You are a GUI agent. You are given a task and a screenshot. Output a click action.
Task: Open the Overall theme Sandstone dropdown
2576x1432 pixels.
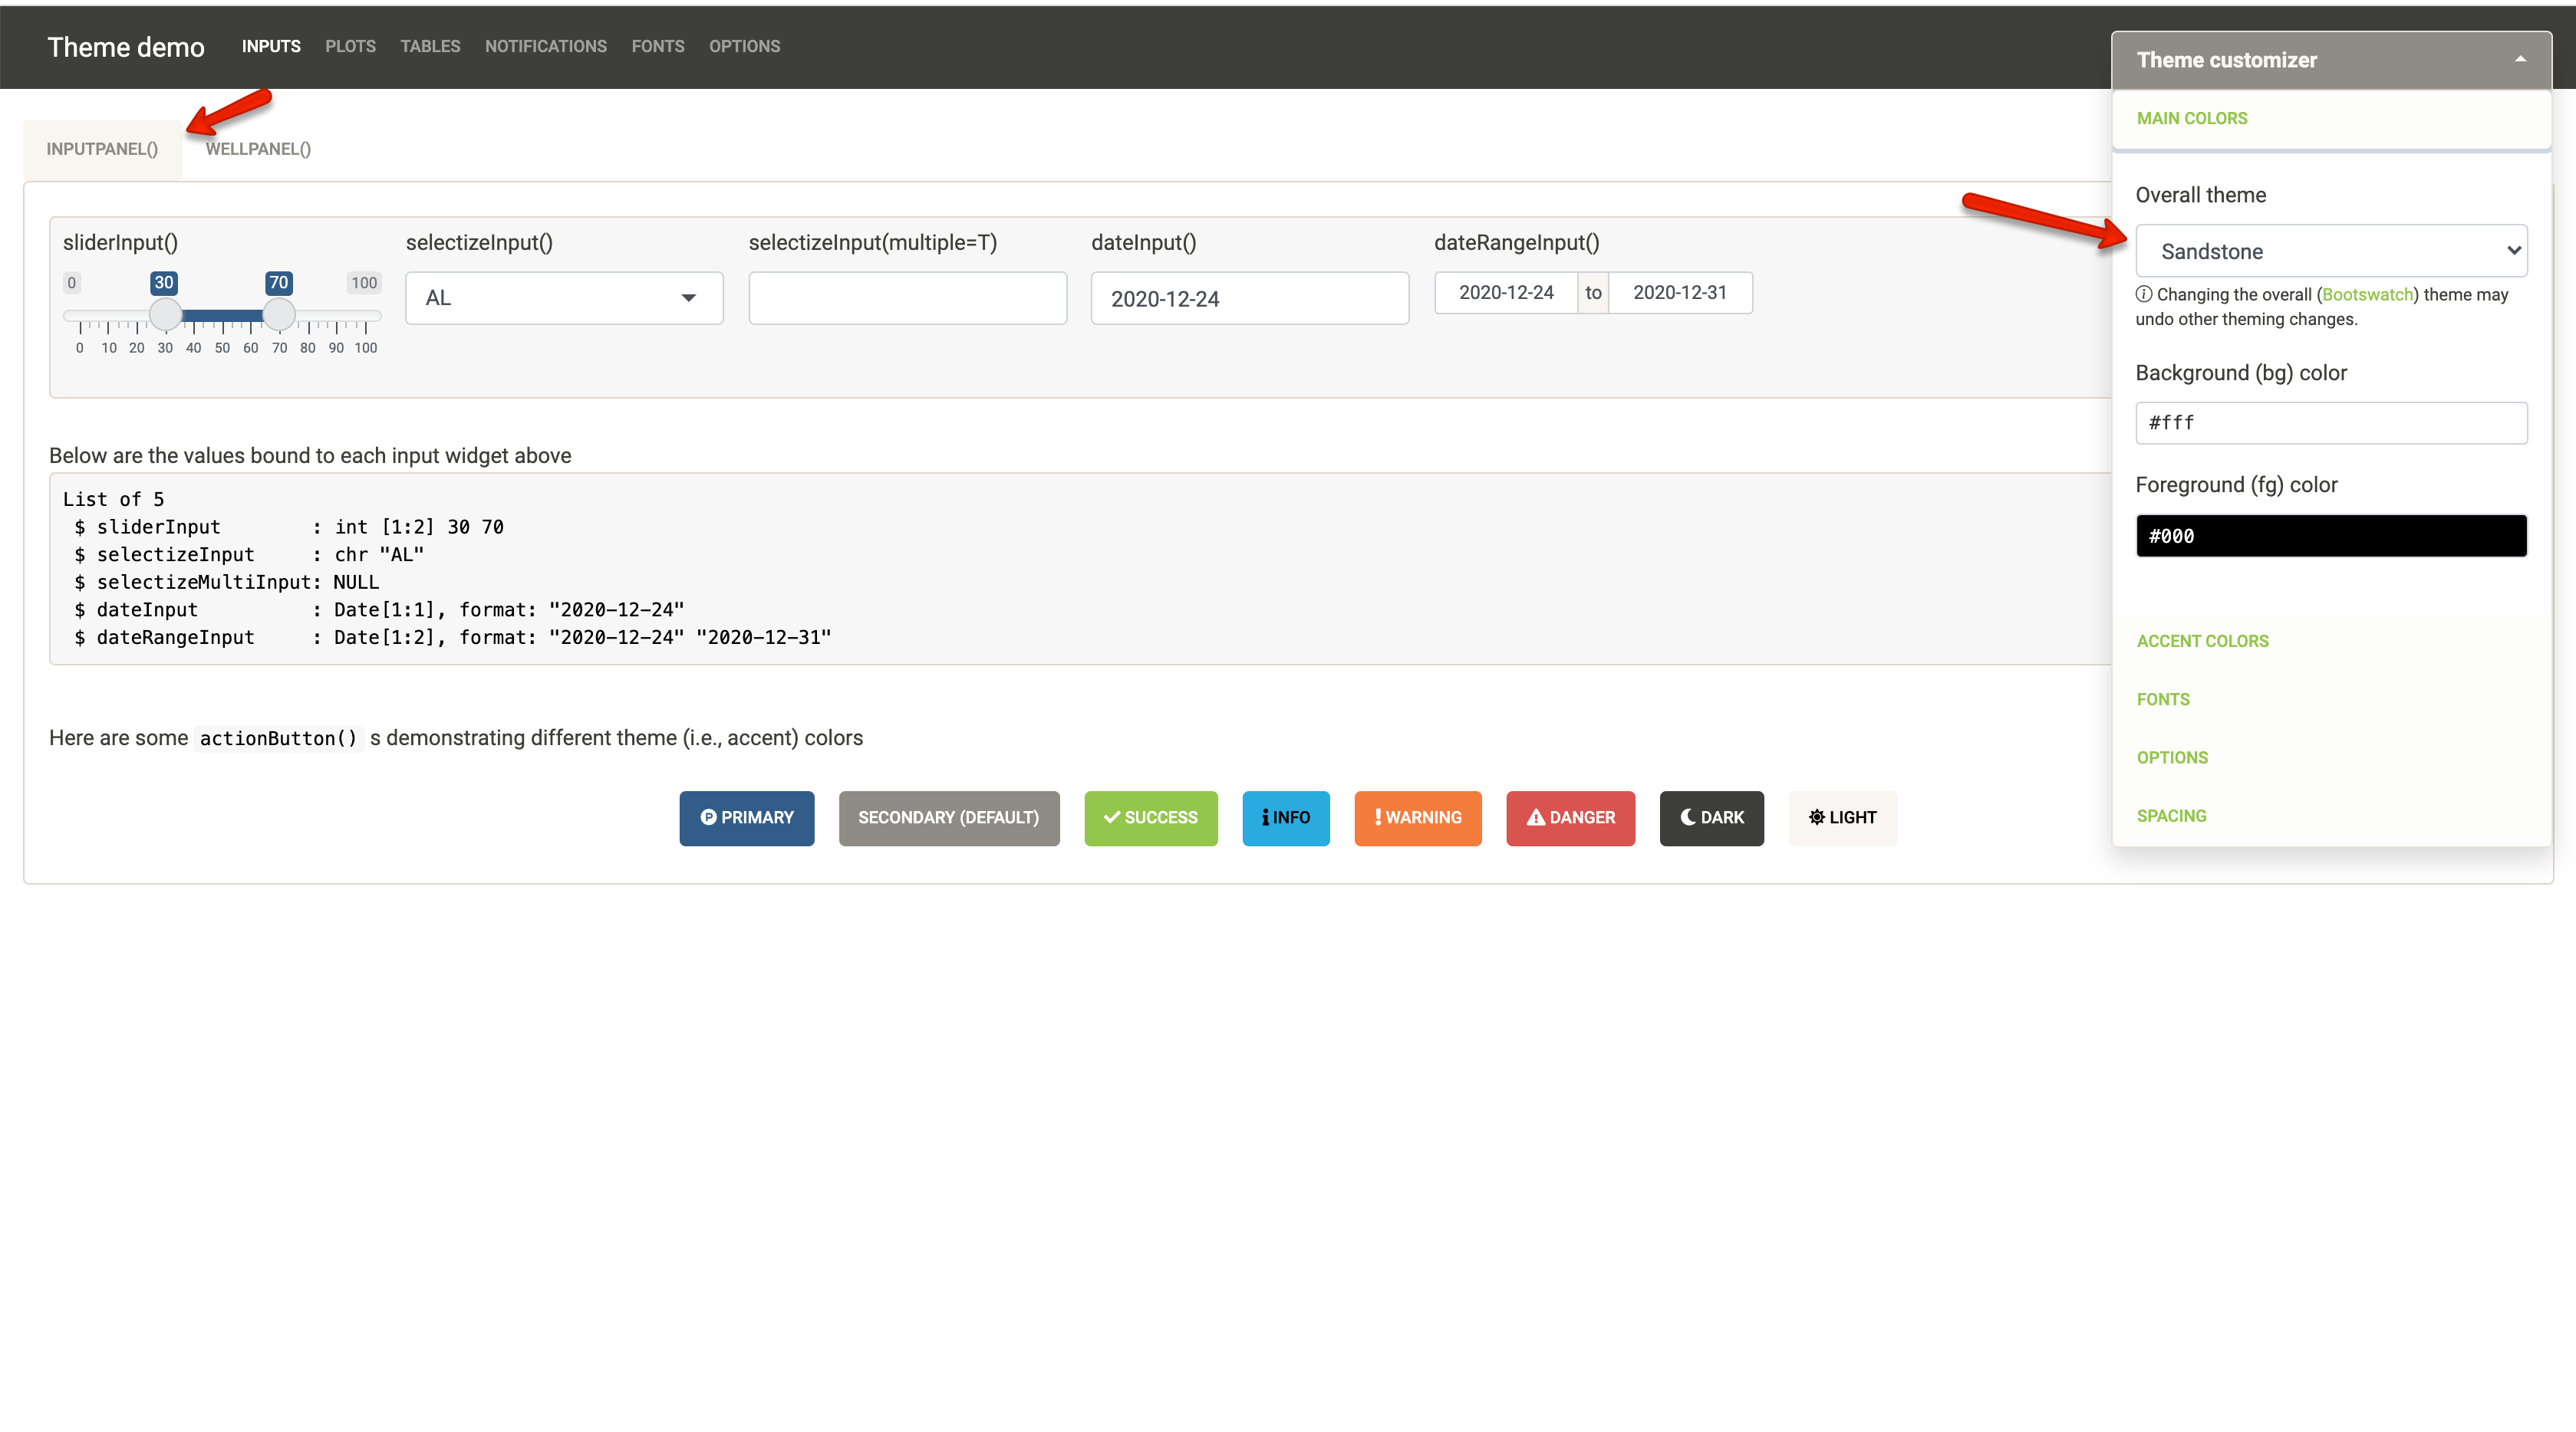pyautogui.click(x=2331, y=250)
